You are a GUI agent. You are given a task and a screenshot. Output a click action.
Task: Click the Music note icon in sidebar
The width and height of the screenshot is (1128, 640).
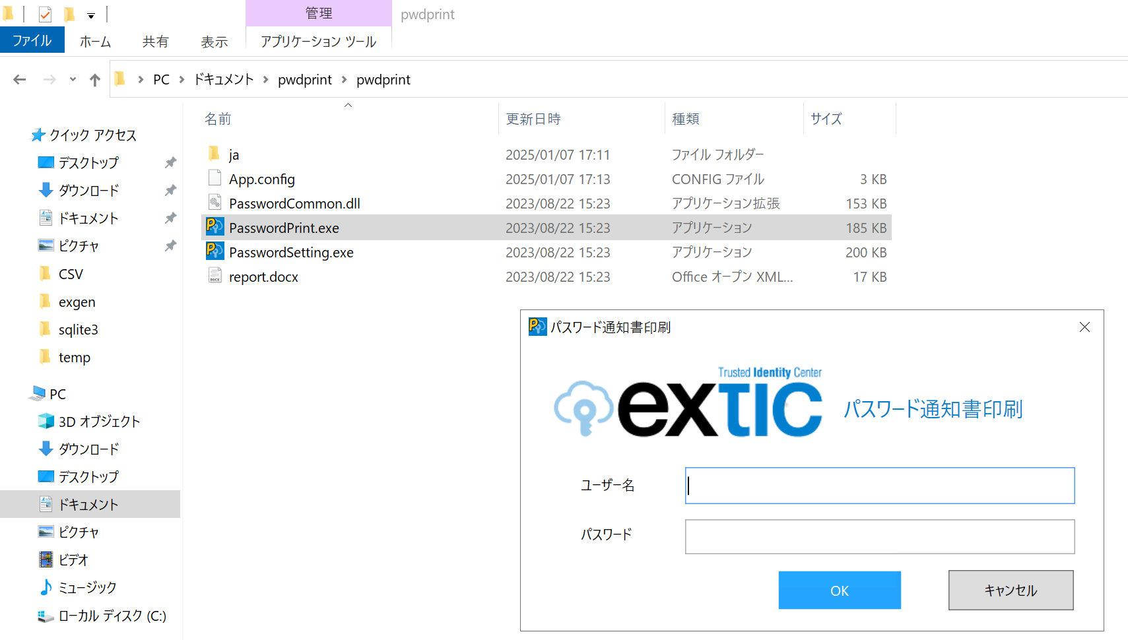pos(46,587)
